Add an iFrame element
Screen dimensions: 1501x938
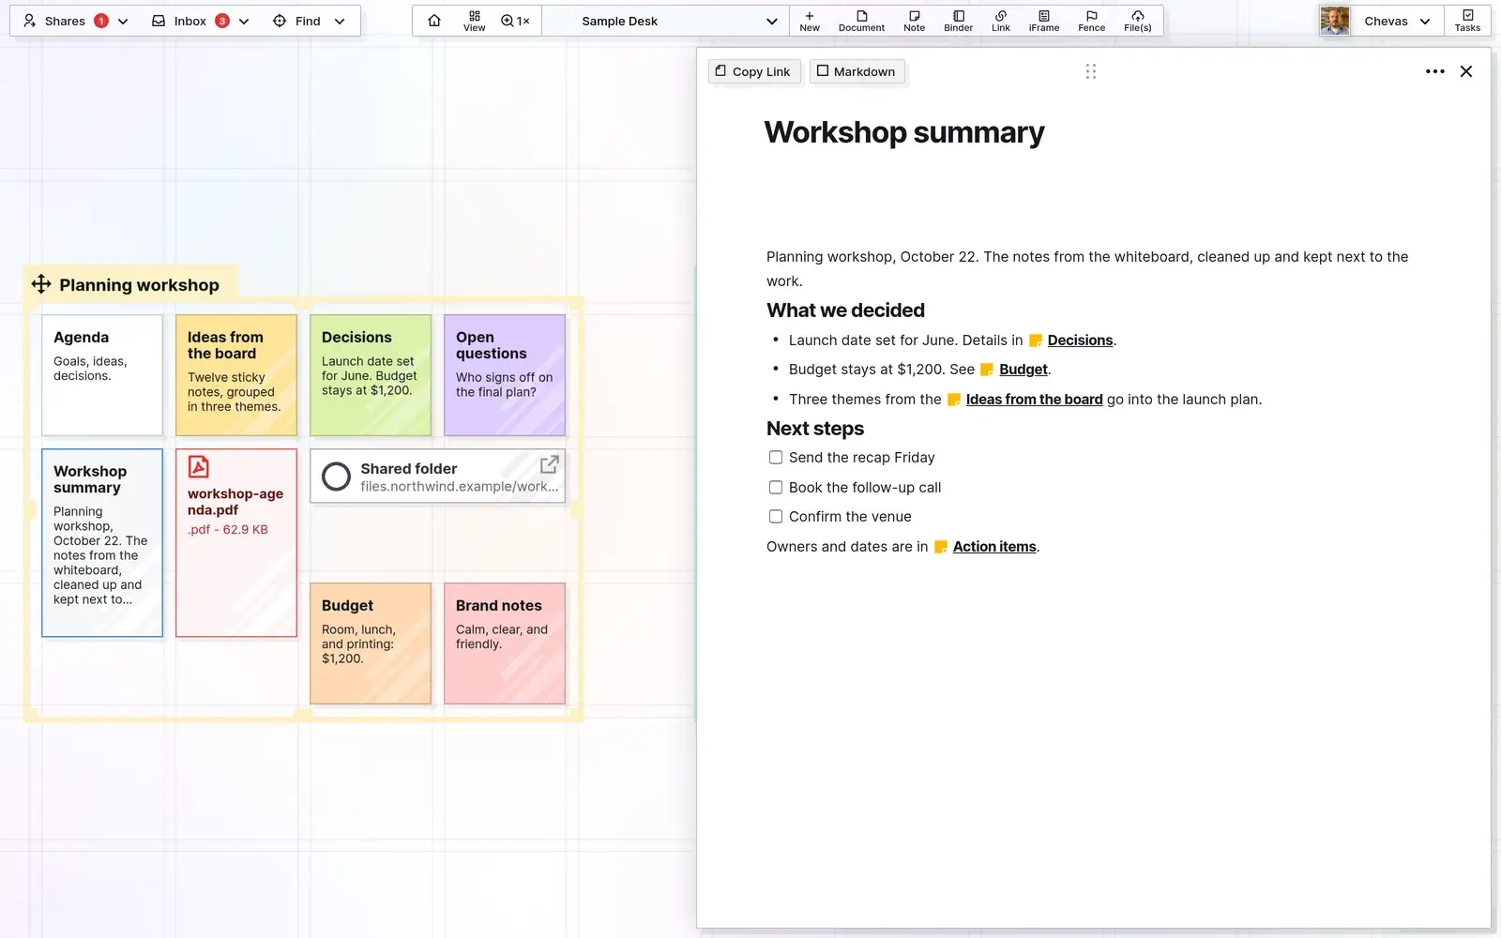1044,21
